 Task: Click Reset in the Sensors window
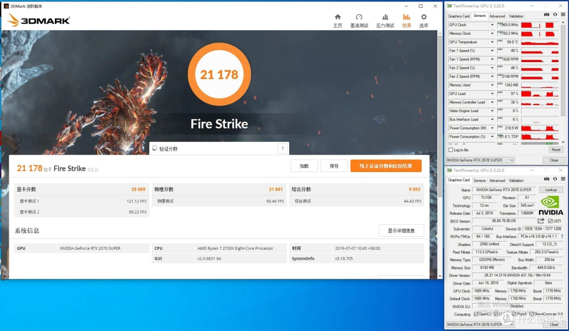click(556, 150)
